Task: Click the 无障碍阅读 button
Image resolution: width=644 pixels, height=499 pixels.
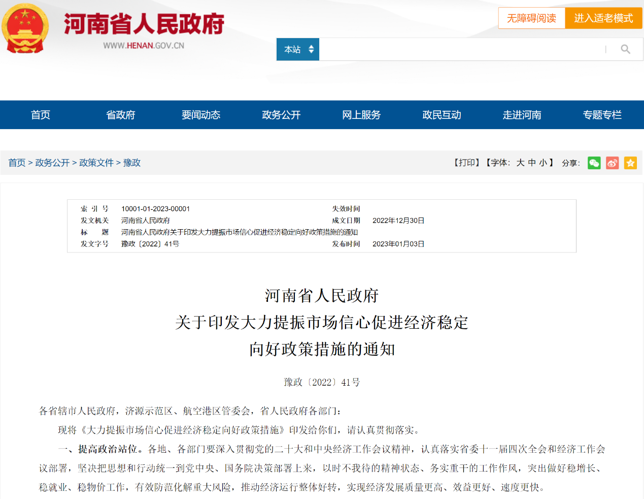Action: pyautogui.click(x=531, y=18)
